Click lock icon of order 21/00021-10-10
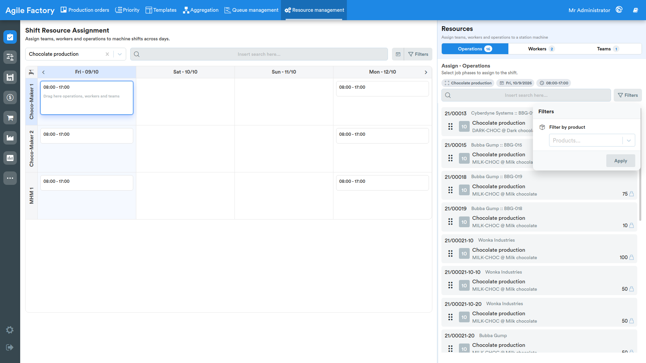646x363 pixels. tap(632, 289)
